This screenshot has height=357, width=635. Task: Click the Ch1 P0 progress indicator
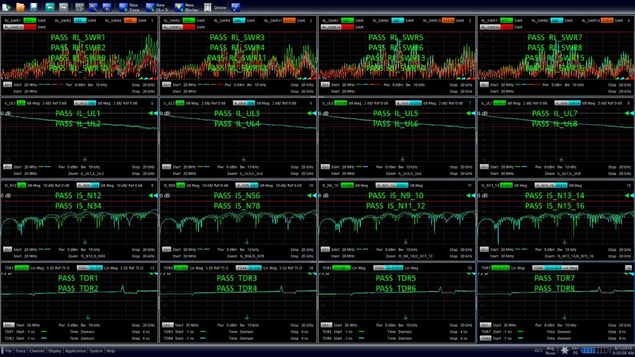pyautogui.click(x=574, y=352)
